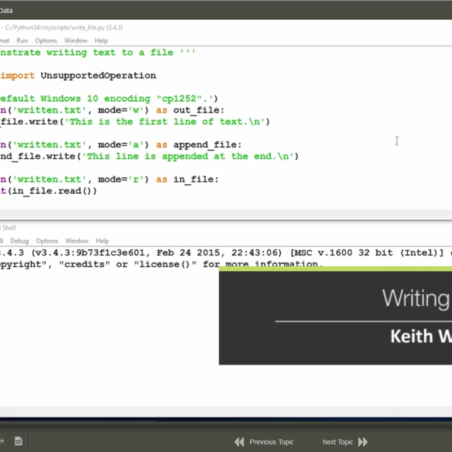Click in_file.read() in the last code line
Viewport: 452px width, 452px height.
point(51,191)
